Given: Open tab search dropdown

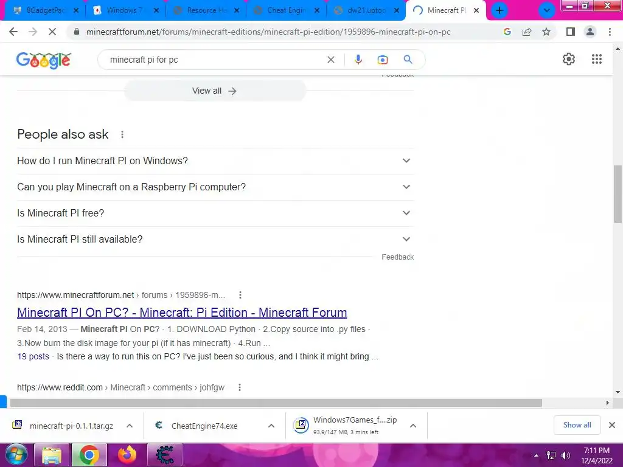Looking at the screenshot, I should coord(547,10).
